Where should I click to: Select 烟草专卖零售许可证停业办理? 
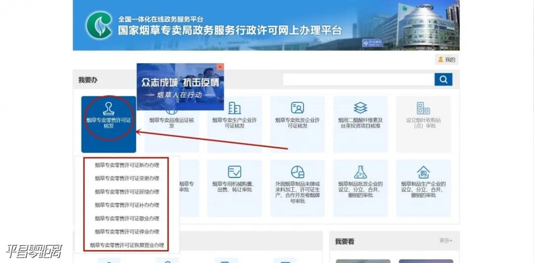pyautogui.click(x=127, y=232)
